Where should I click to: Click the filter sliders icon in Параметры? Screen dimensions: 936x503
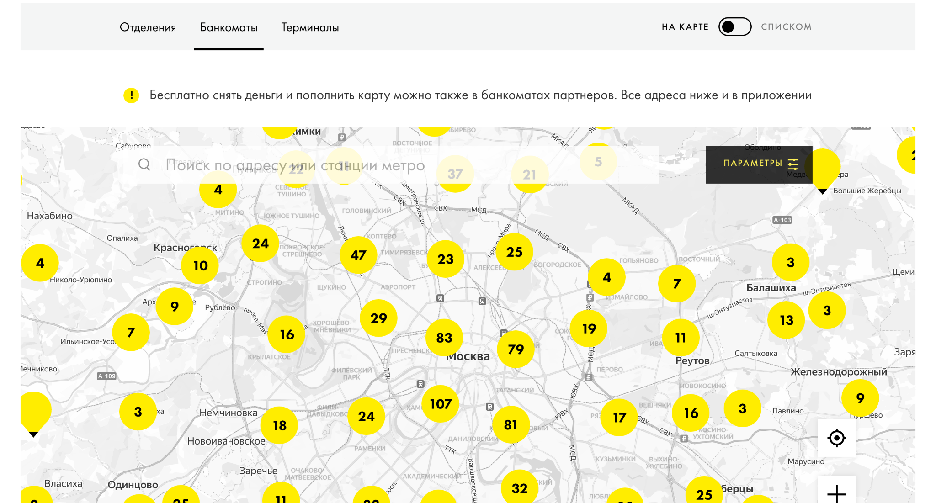pyautogui.click(x=793, y=164)
